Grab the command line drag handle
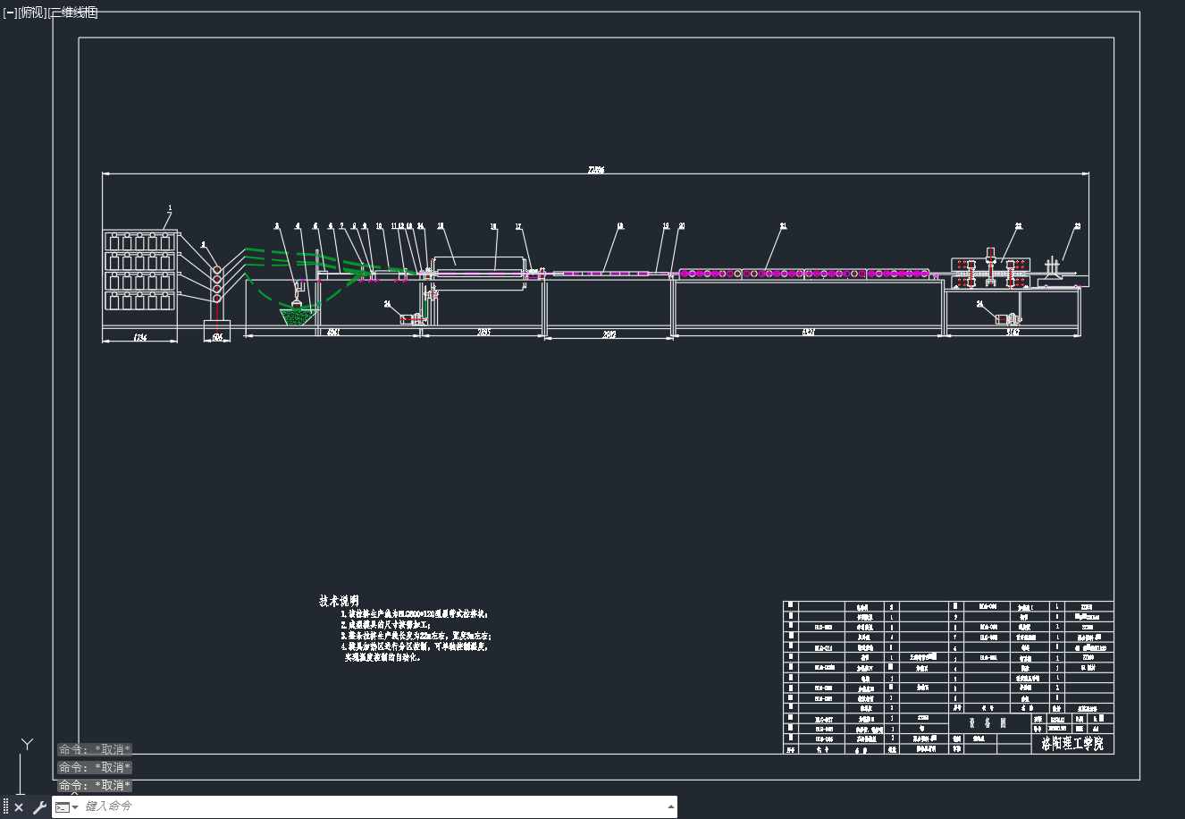Viewport: 1185px width, 819px height. (5, 807)
